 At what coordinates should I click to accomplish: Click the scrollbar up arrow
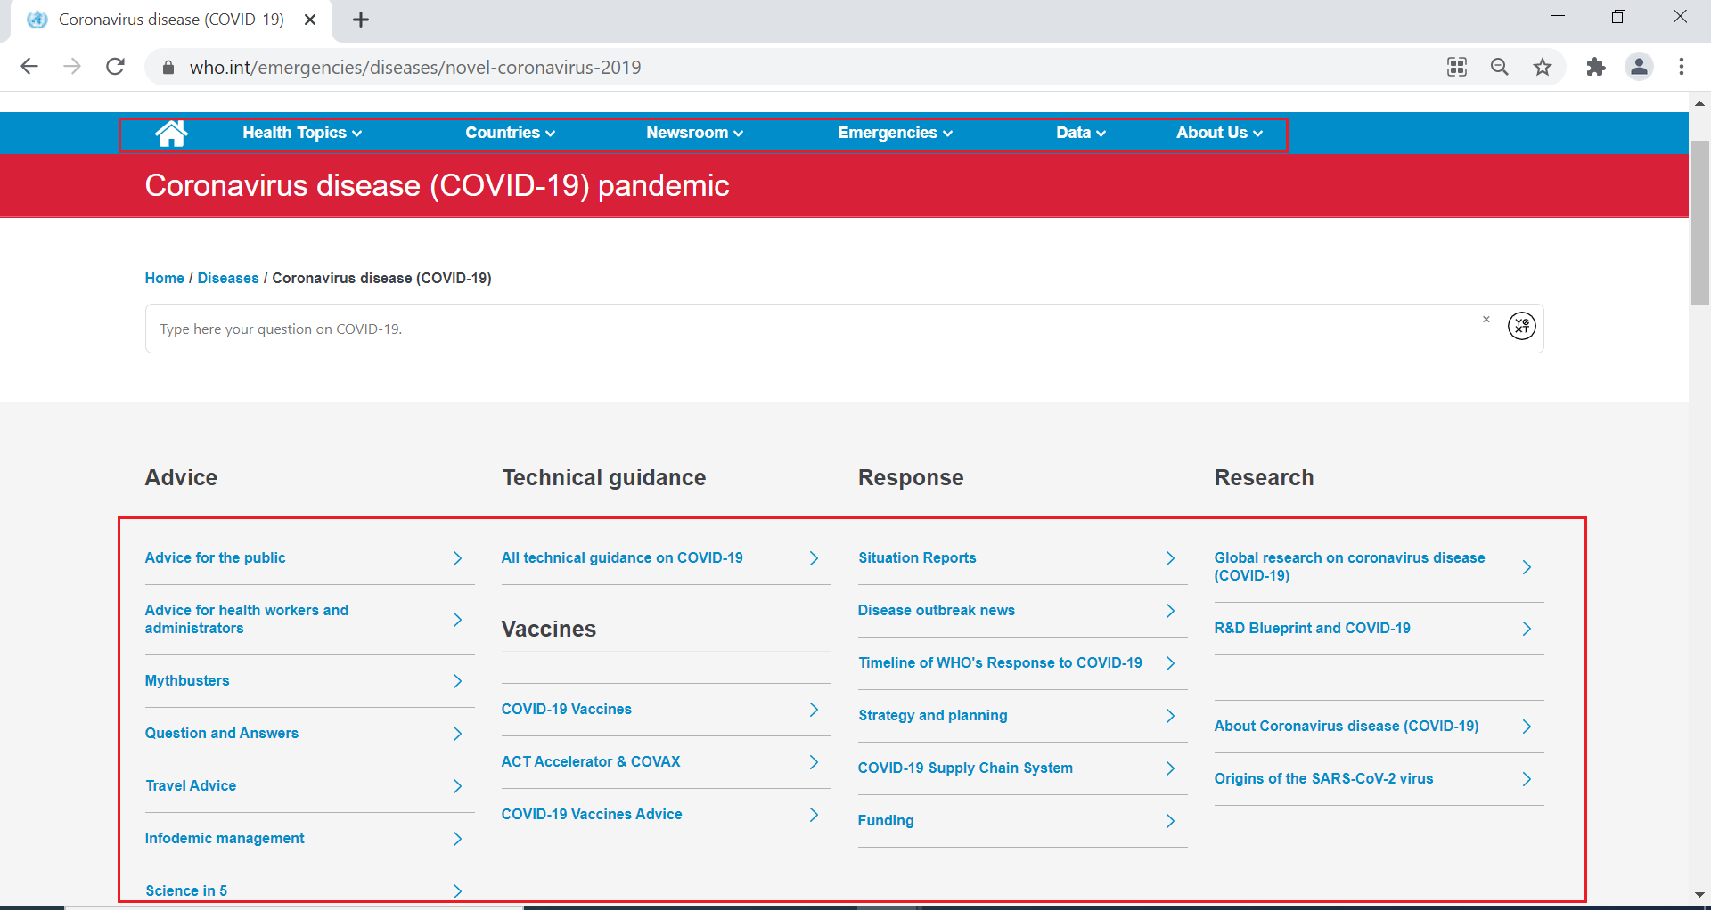point(1699,103)
